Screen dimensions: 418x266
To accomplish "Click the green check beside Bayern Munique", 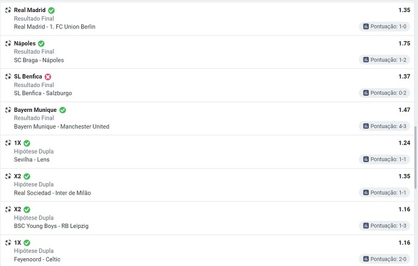I will click(62, 110).
